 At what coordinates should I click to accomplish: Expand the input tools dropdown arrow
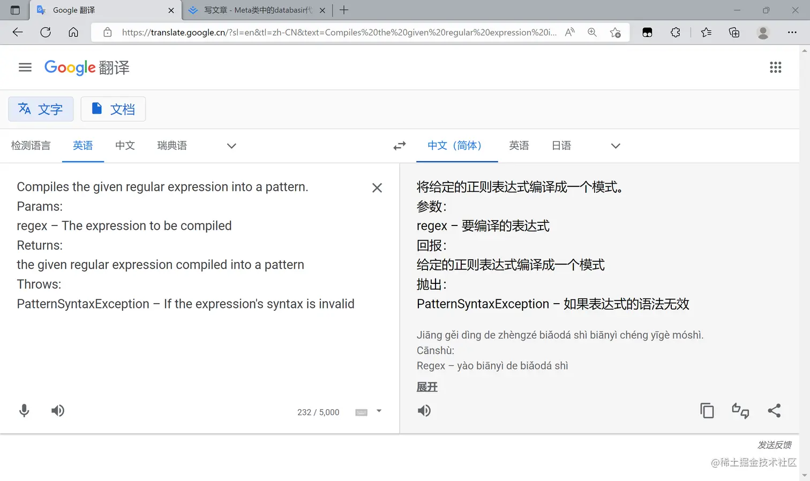379,411
